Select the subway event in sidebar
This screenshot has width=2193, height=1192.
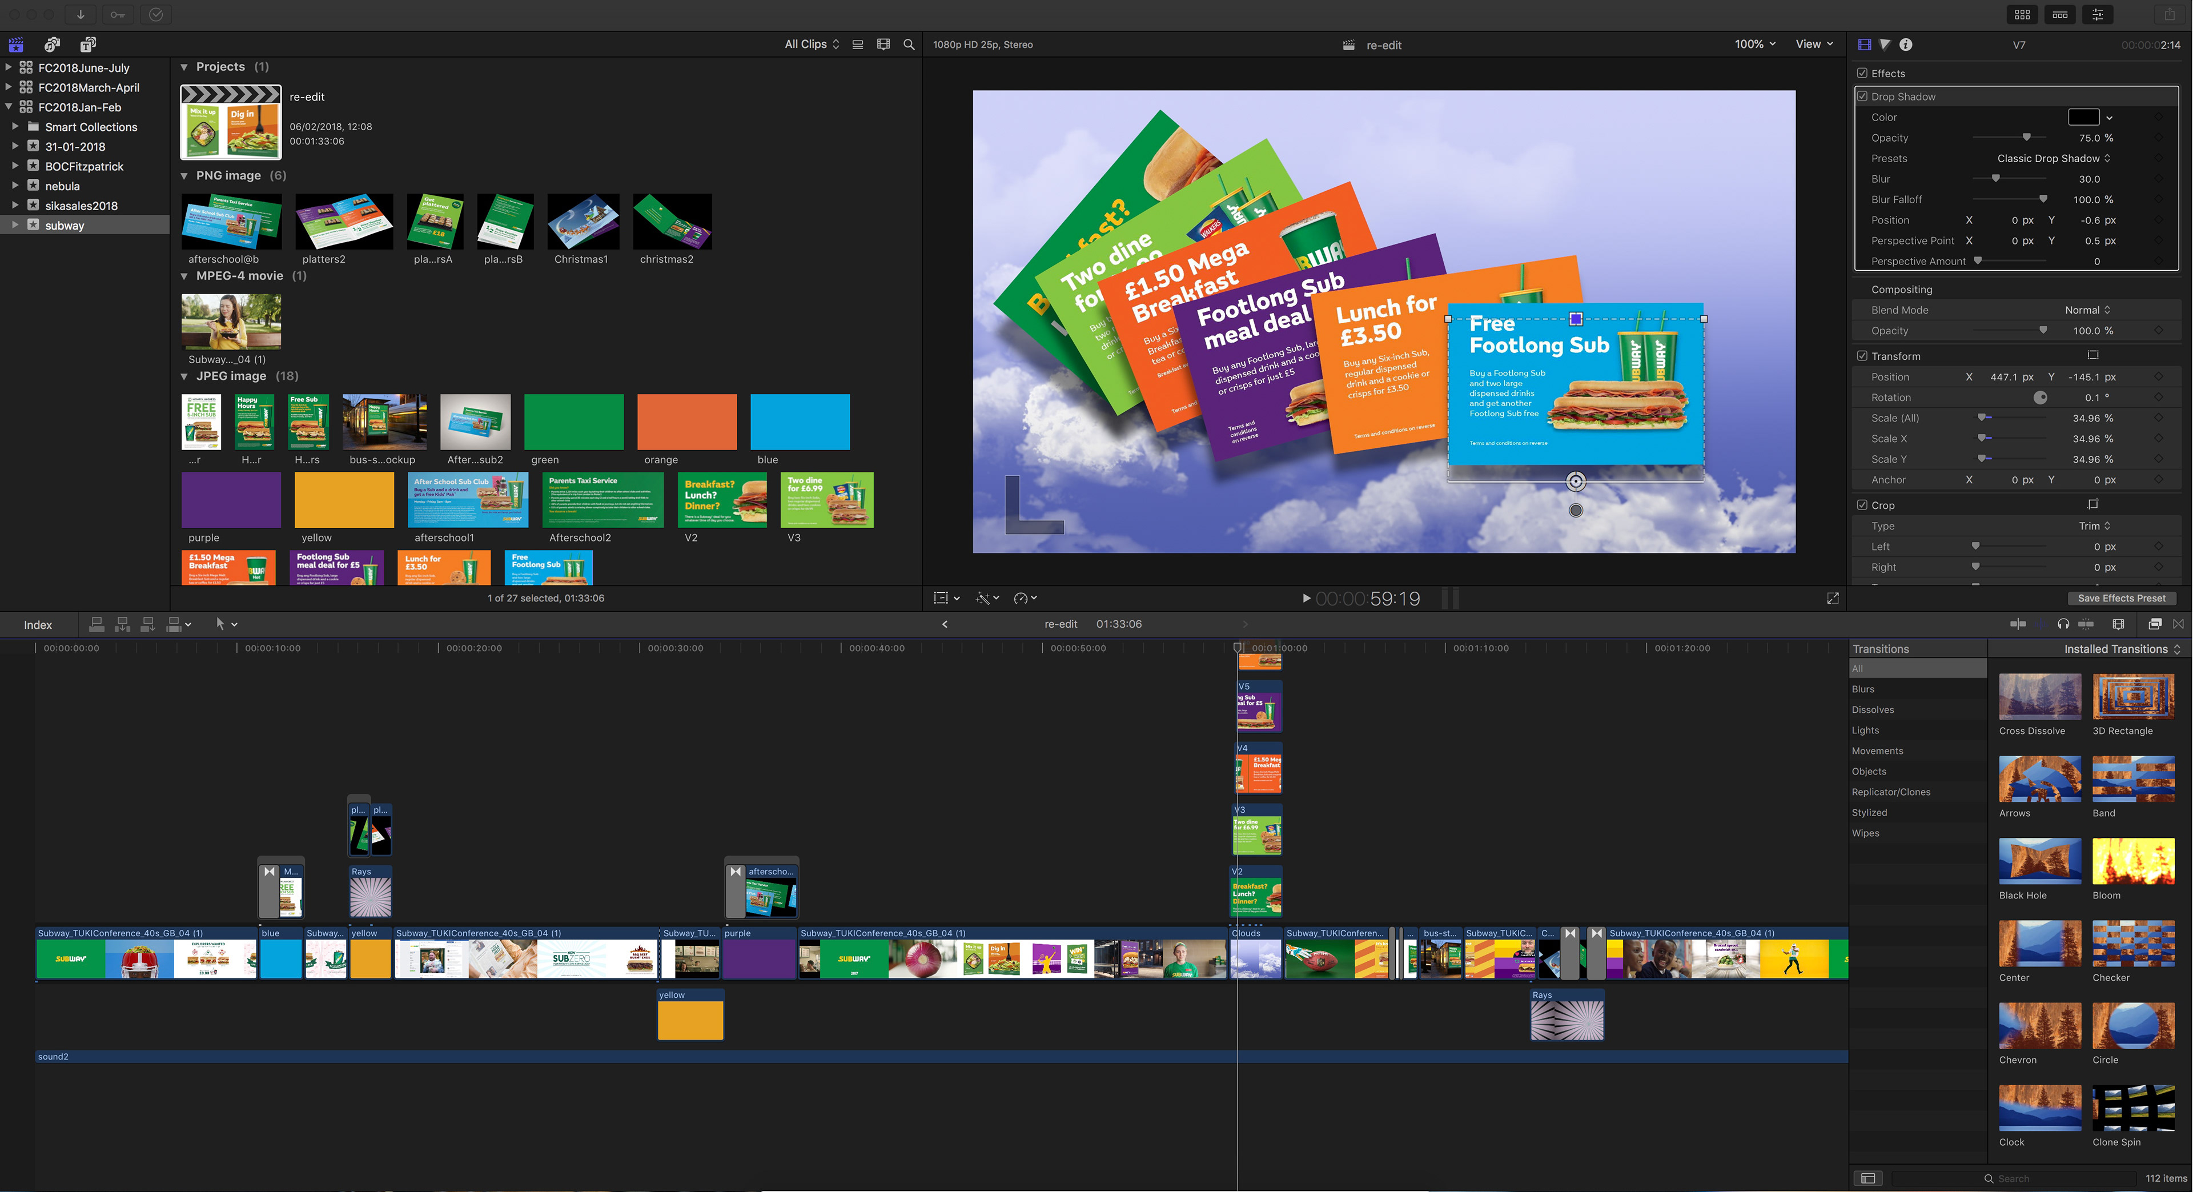pos(85,225)
